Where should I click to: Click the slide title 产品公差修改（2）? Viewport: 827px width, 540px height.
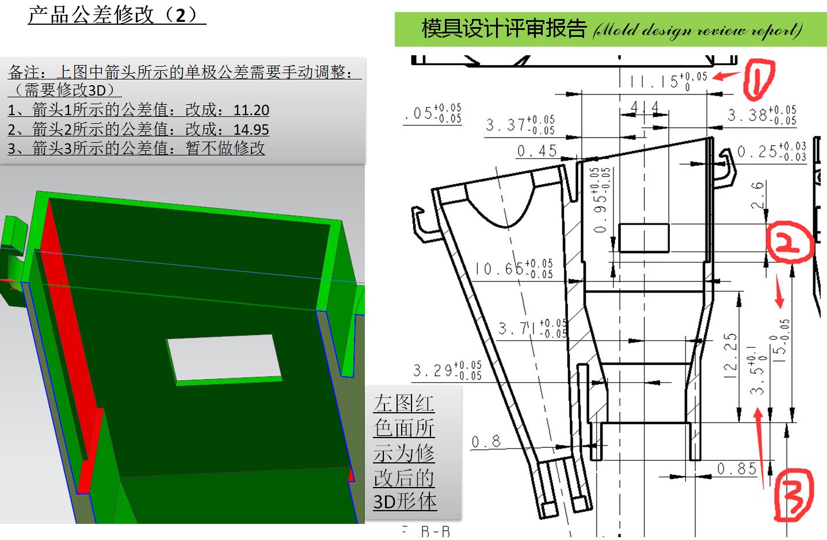113,15
